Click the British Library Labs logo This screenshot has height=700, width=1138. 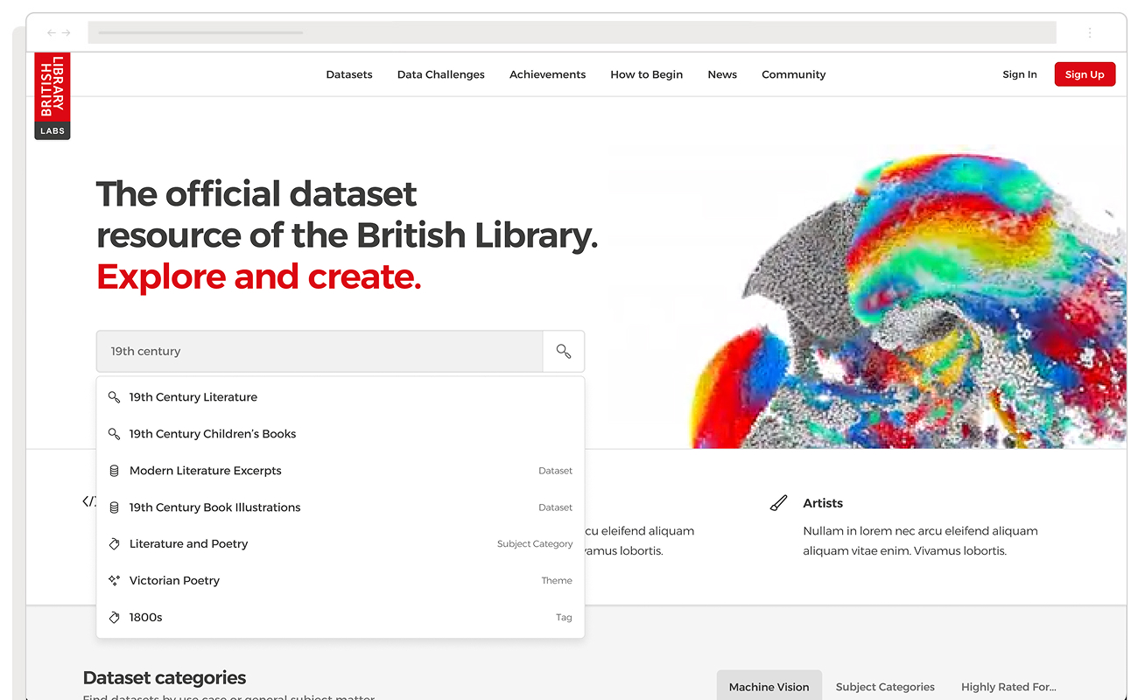coord(53,96)
